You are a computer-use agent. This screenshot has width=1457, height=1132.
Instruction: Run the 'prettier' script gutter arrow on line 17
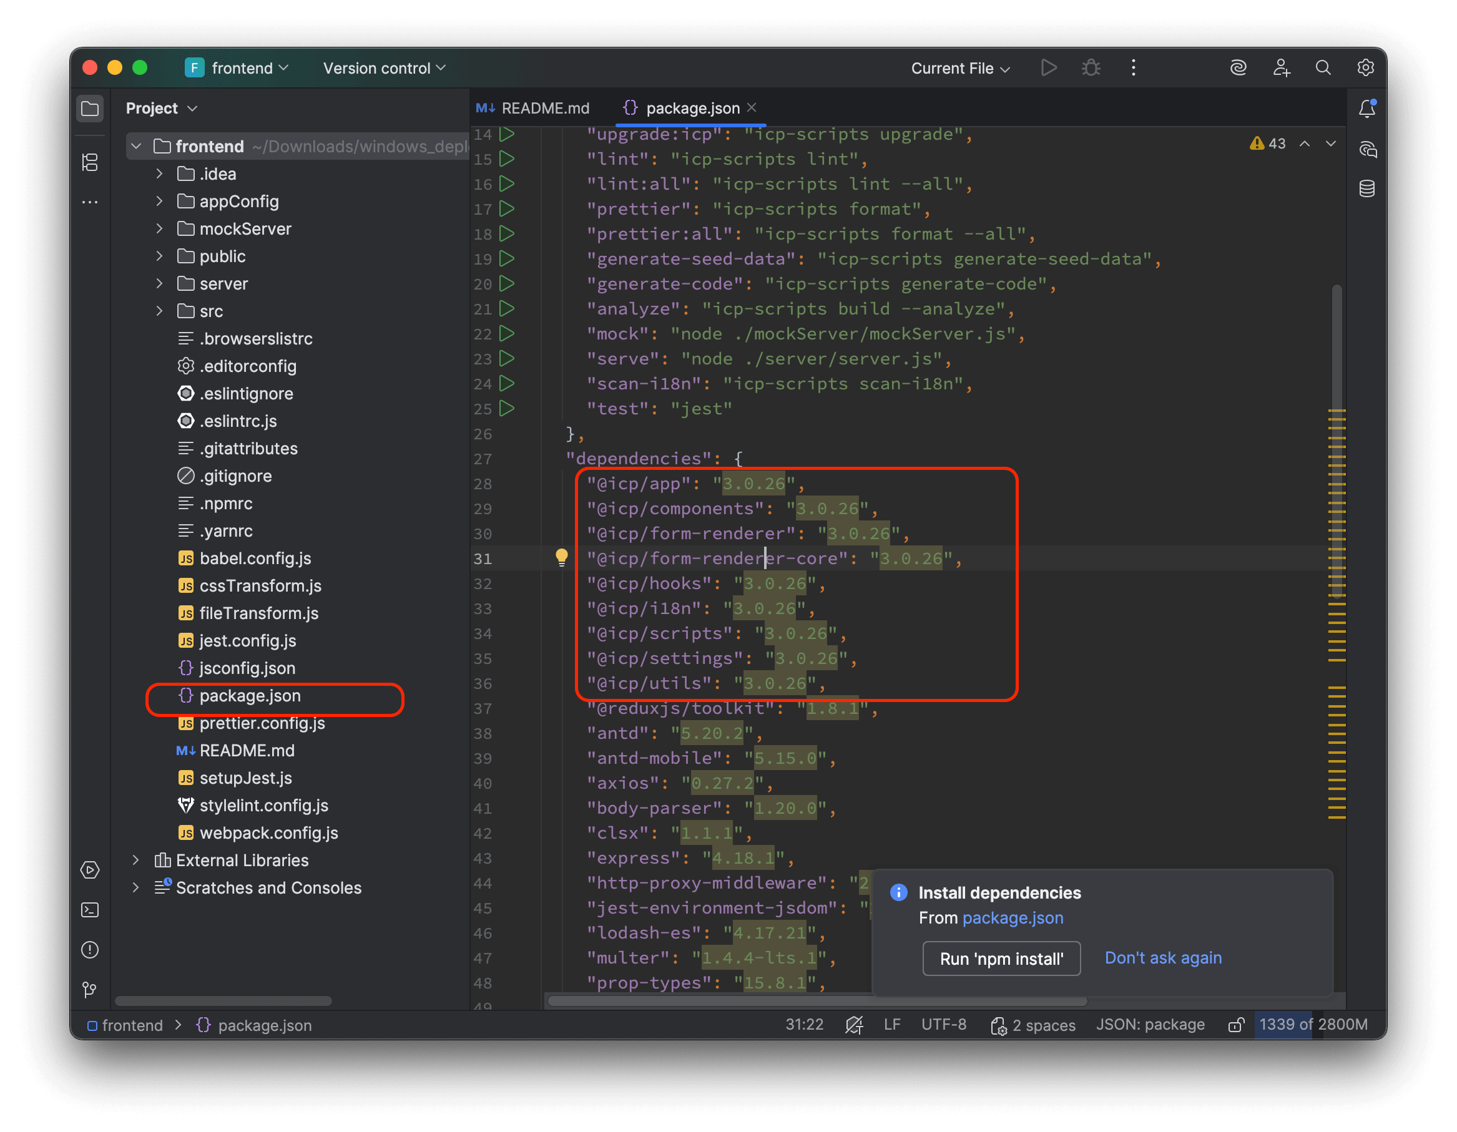click(x=507, y=209)
